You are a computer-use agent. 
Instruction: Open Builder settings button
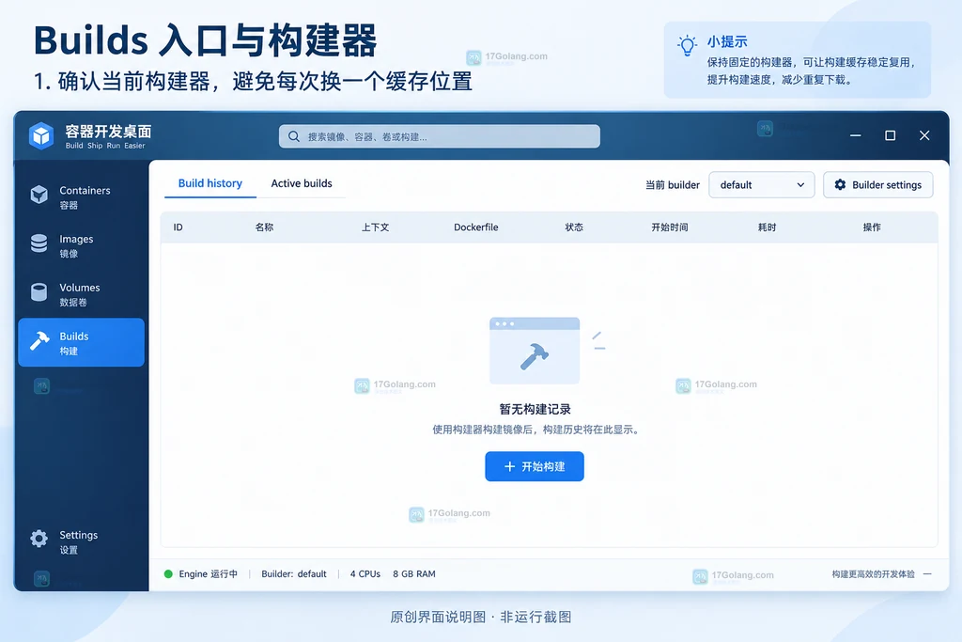click(878, 185)
